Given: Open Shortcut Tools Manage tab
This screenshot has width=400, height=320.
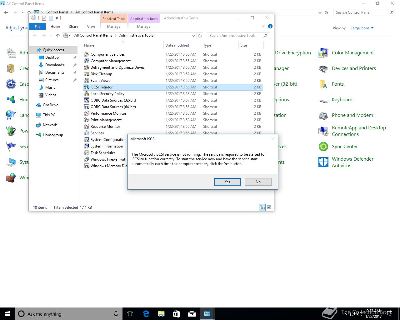Looking at the screenshot, I should 114,27.
